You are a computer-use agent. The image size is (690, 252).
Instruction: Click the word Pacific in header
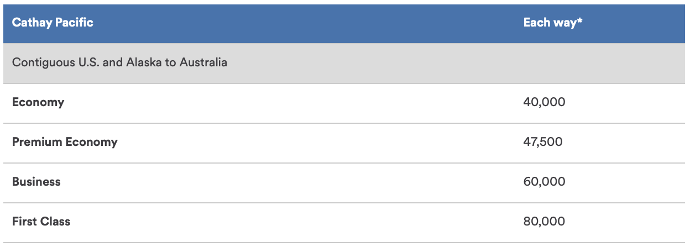pos(74,23)
